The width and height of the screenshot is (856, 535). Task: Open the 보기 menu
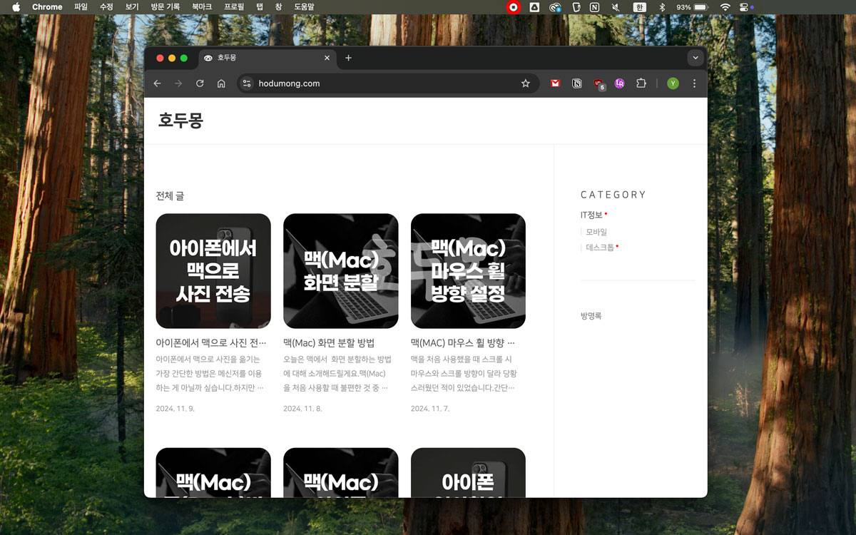132,7
